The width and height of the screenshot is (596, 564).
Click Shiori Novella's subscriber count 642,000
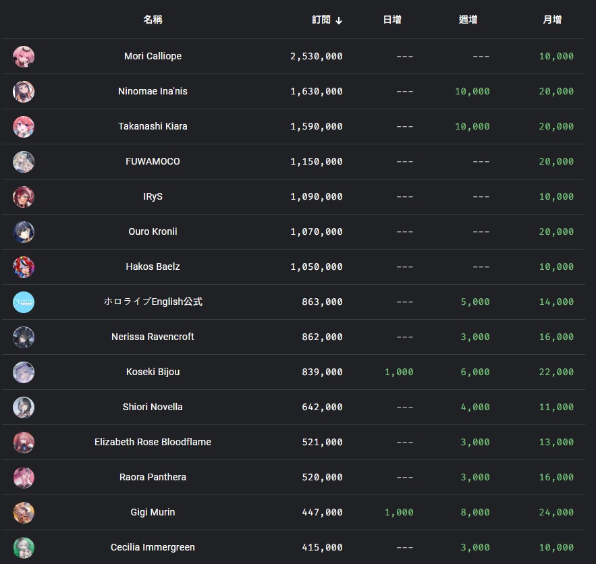tap(323, 407)
